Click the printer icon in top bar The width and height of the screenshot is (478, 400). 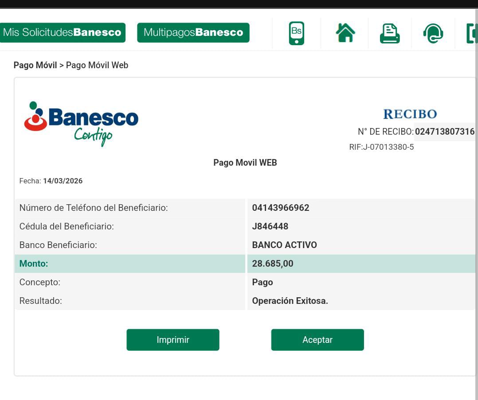pyautogui.click(x=390, y=34)
